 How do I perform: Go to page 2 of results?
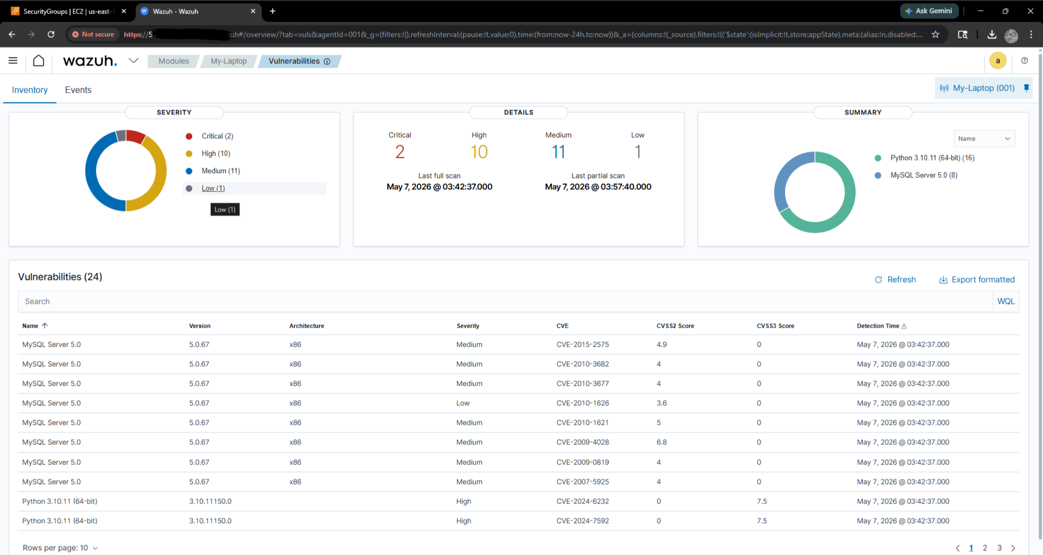985,548
